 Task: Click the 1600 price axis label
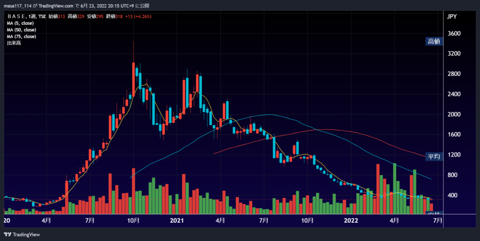[x=454, y=134]
